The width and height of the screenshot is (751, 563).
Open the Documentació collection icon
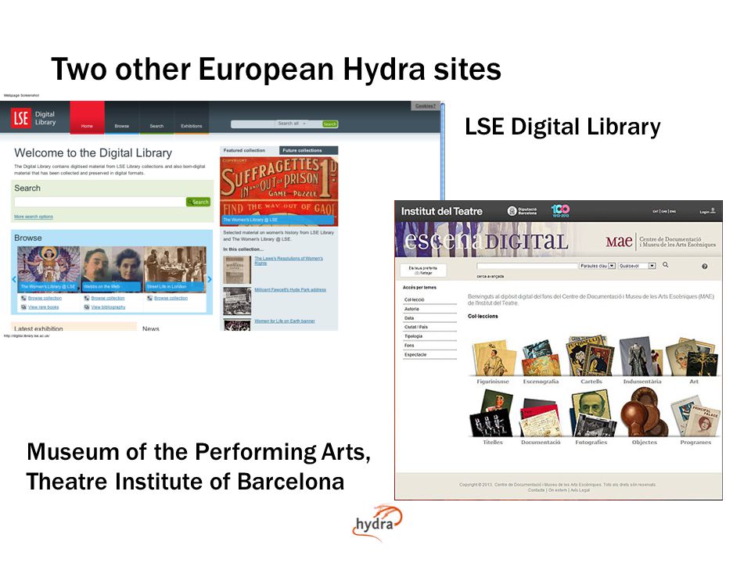pos(541,418)
